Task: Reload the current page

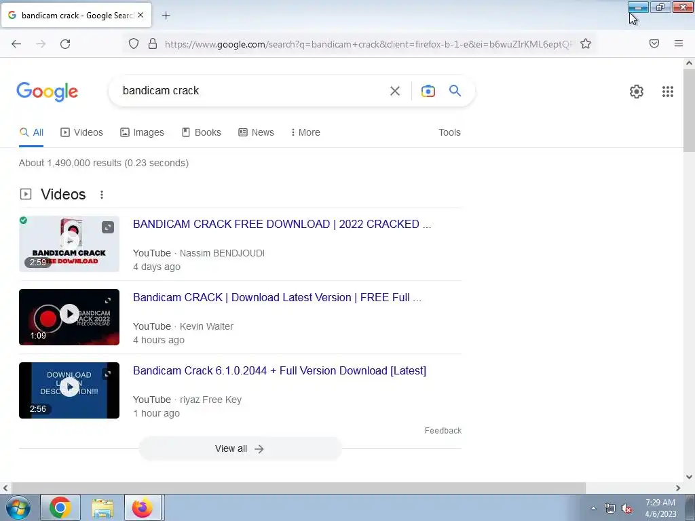Action: click(65, 44)
